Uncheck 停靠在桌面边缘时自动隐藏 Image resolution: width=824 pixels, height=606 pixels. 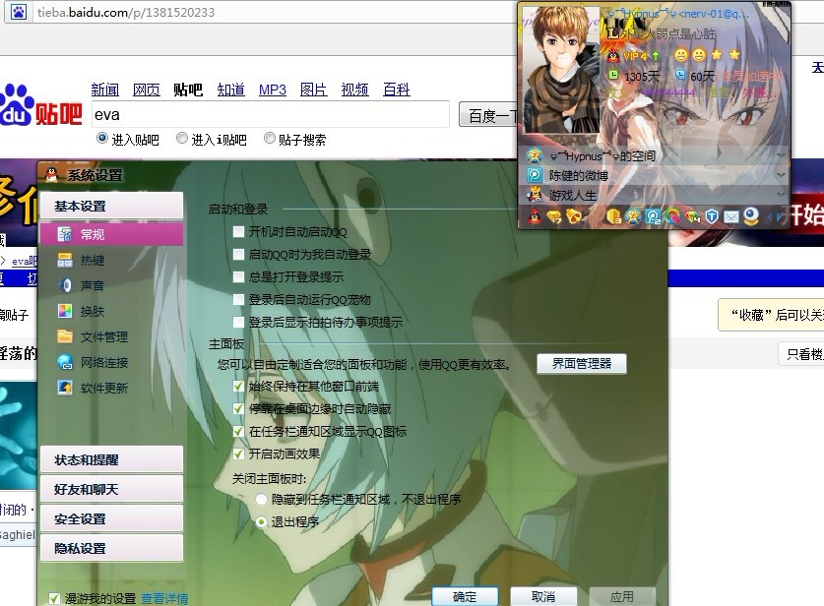click(238, 409)
